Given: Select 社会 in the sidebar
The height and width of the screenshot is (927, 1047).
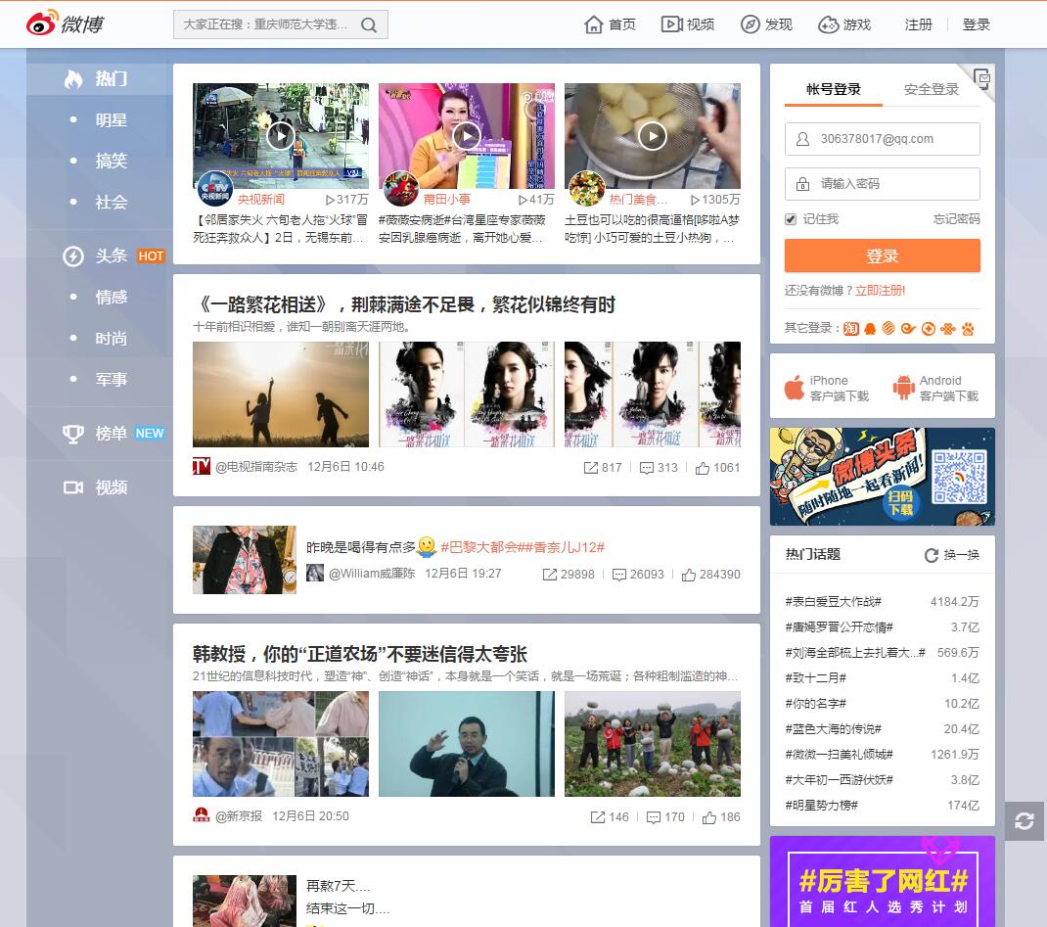Looking at the screenshot, I should 111,203.
